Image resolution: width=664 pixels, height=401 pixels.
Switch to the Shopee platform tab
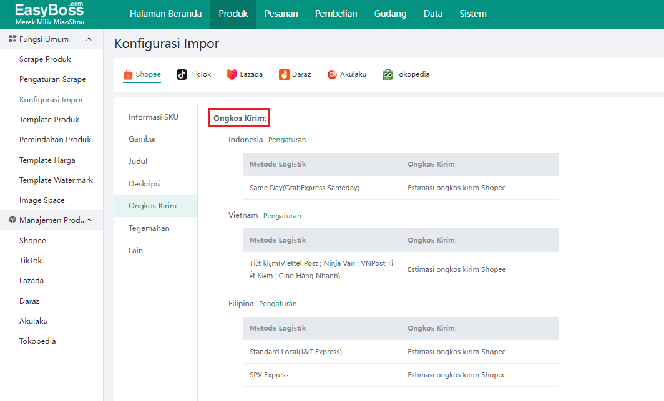click(142, 74)
